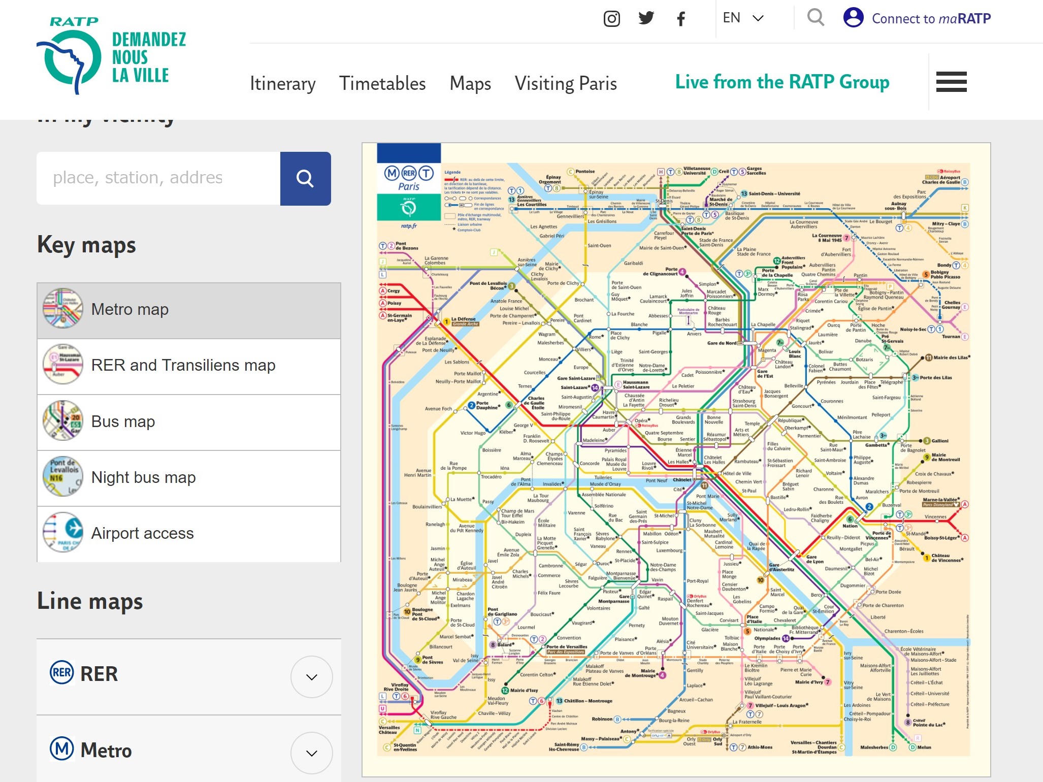This screenshot has height=782, width=1043.
Task: Click the RER and Transiliens map thumbnail
Action: coord(63,365)
